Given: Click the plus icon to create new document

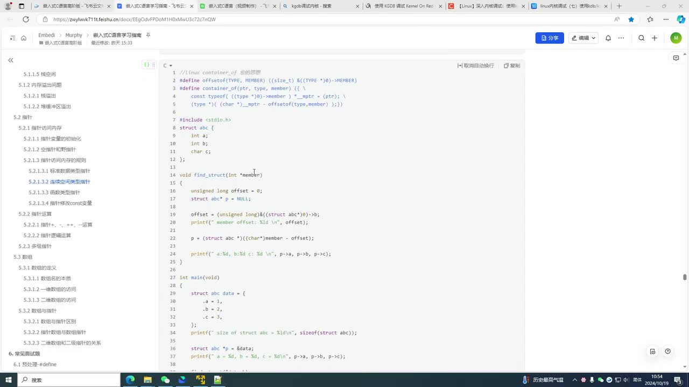Looking at the screenshot, I should (x=655, y=38).
